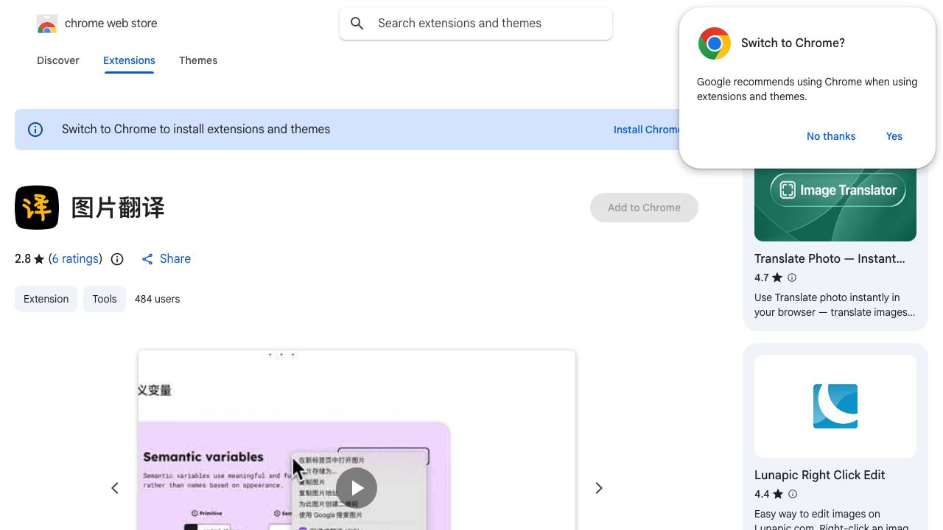
Task: Click the info icon next to the 4.4 rating
Action: [793, 494]
